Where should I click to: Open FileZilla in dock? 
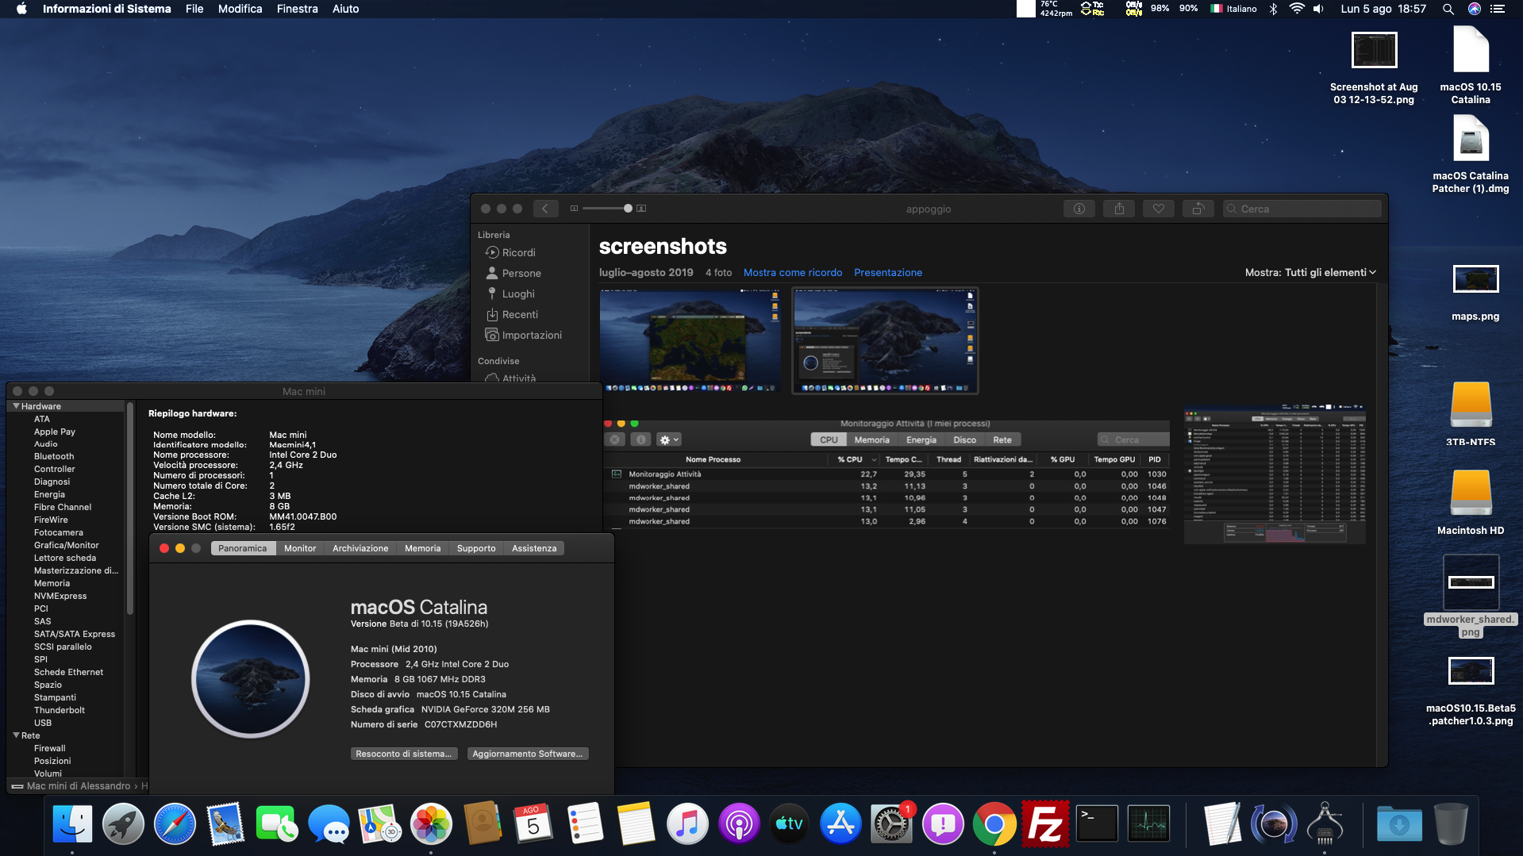(1045, 824)
